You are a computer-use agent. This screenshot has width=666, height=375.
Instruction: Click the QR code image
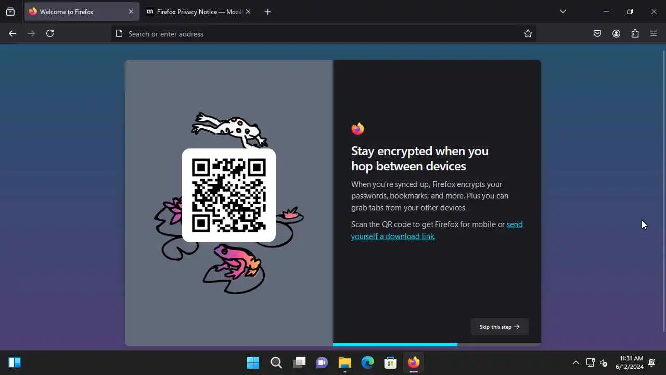coord(229,195)
